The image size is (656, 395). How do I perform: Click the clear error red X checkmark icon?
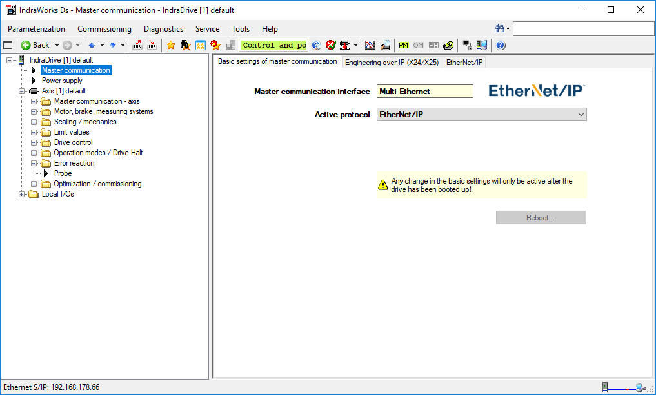tap(331, 45)
